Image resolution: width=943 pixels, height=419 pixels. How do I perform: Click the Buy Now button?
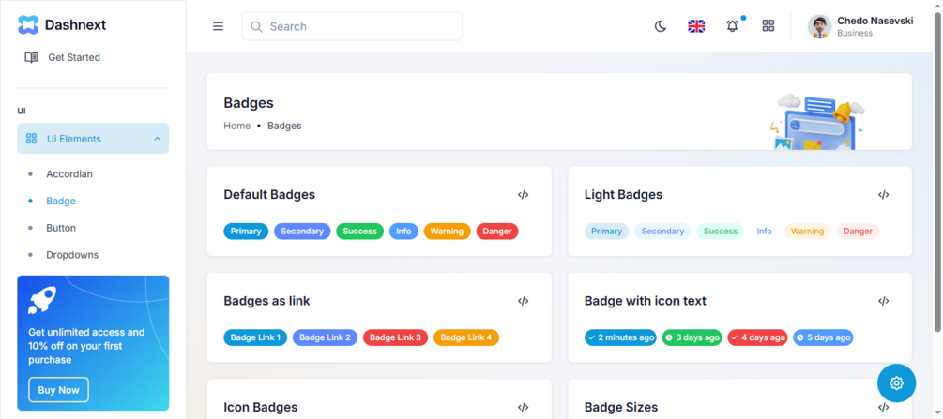(x=58, y=390)
